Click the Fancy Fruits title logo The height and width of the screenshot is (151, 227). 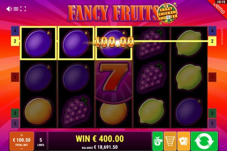(113, 13)
